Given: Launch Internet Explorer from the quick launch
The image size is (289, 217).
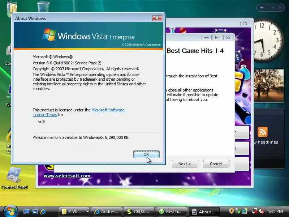Looking at the screenshot, I should coord(43,212).
